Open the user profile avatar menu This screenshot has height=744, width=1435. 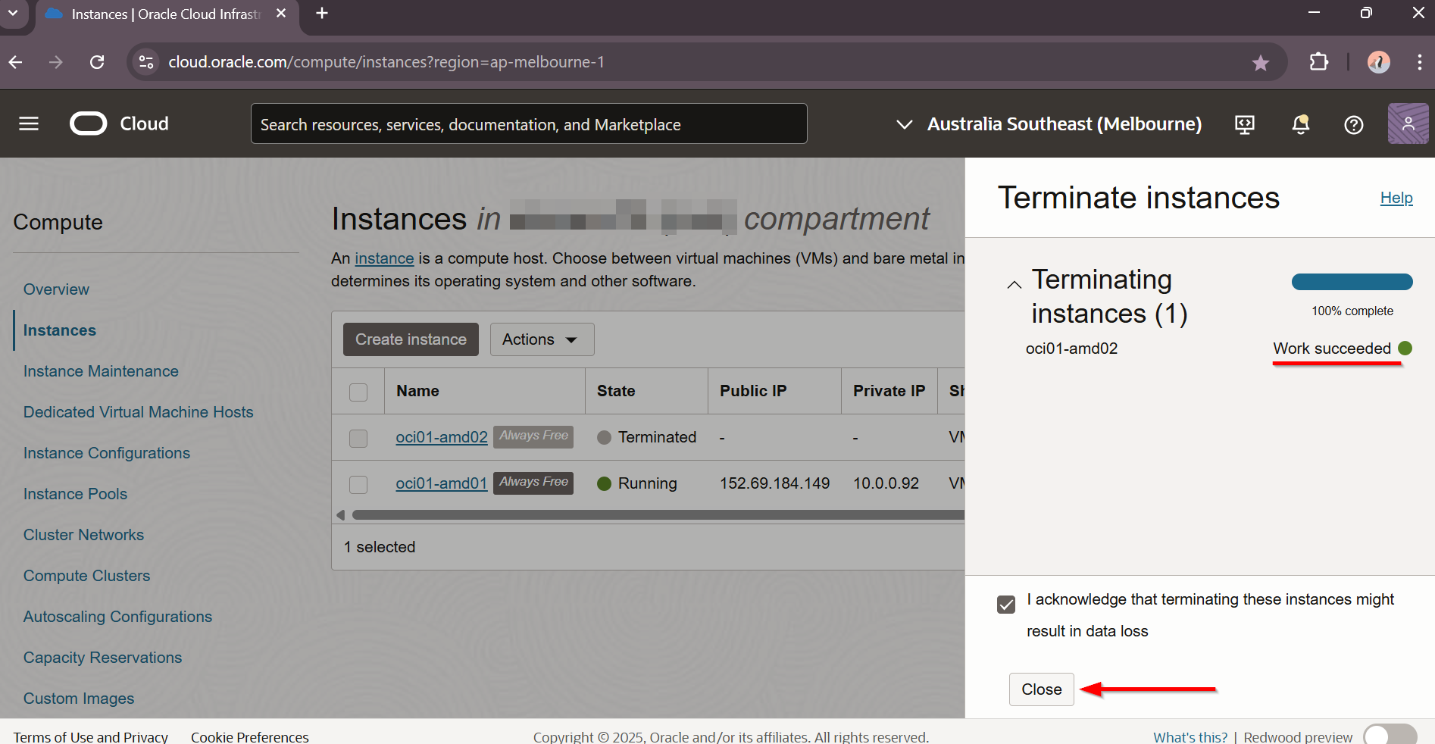point(1408,123)
